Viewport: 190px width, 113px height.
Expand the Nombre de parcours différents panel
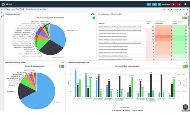tap(185, 14)
